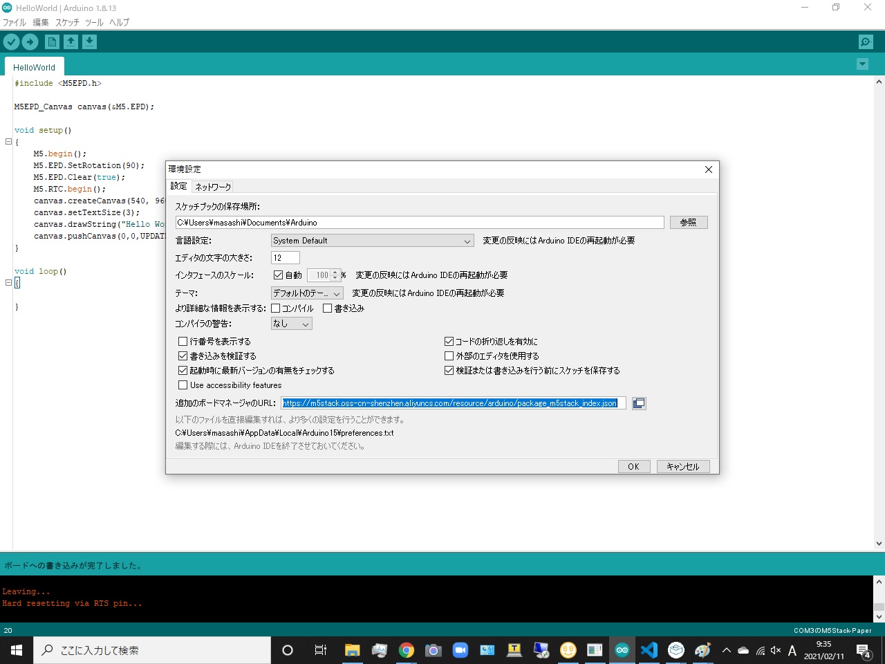Open the ファイル menu

point(15,22)
